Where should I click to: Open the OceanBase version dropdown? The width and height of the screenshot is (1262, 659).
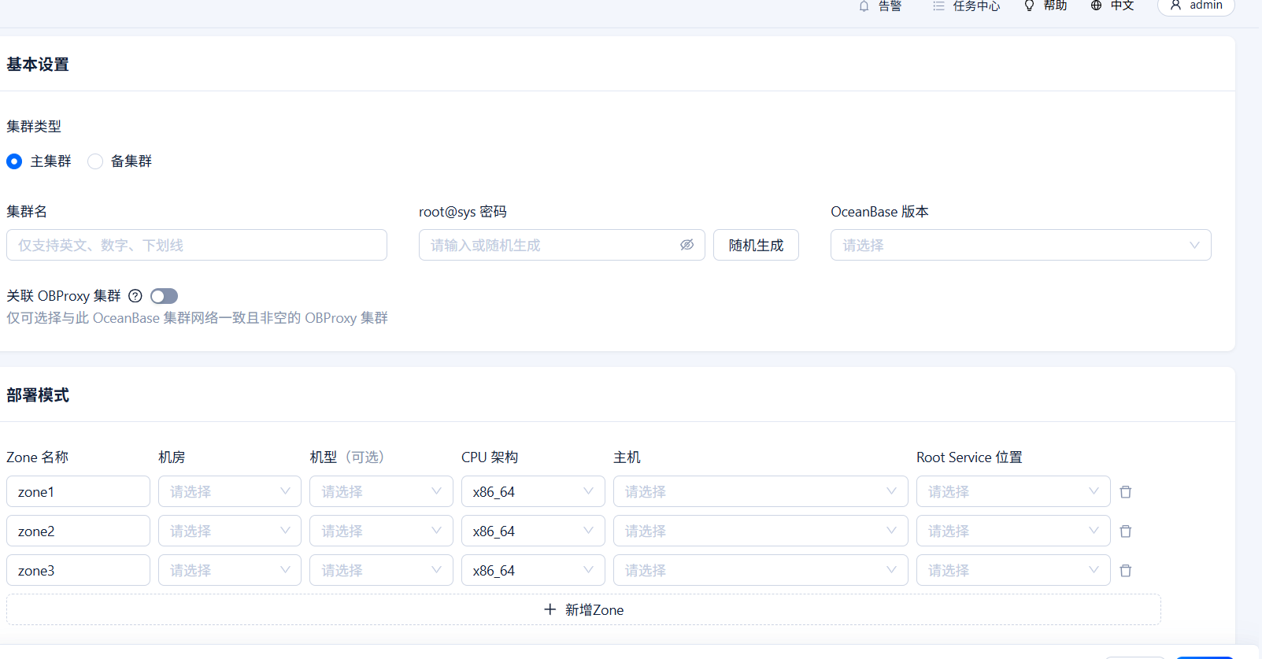pyautogui.click(x=1020, y=245)
